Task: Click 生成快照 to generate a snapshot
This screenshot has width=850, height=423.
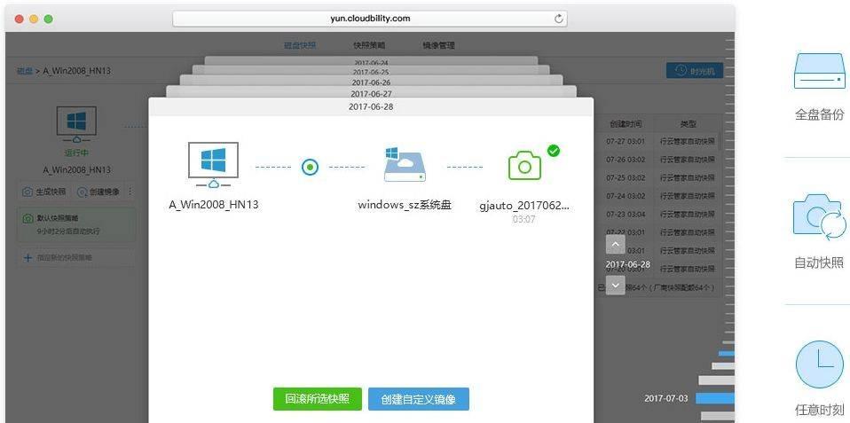Action: click(x=44, y=192)
